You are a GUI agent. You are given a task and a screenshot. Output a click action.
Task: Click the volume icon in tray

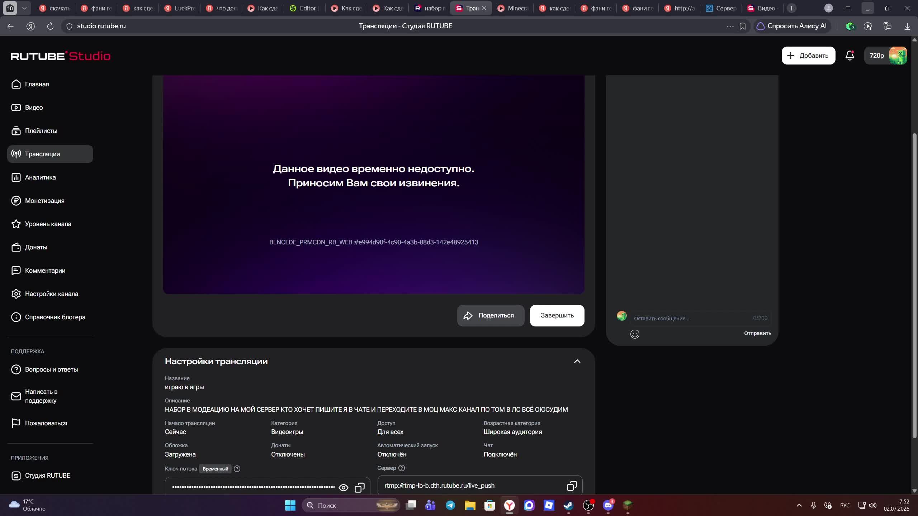pyautogui.click(x=873, y=505)
